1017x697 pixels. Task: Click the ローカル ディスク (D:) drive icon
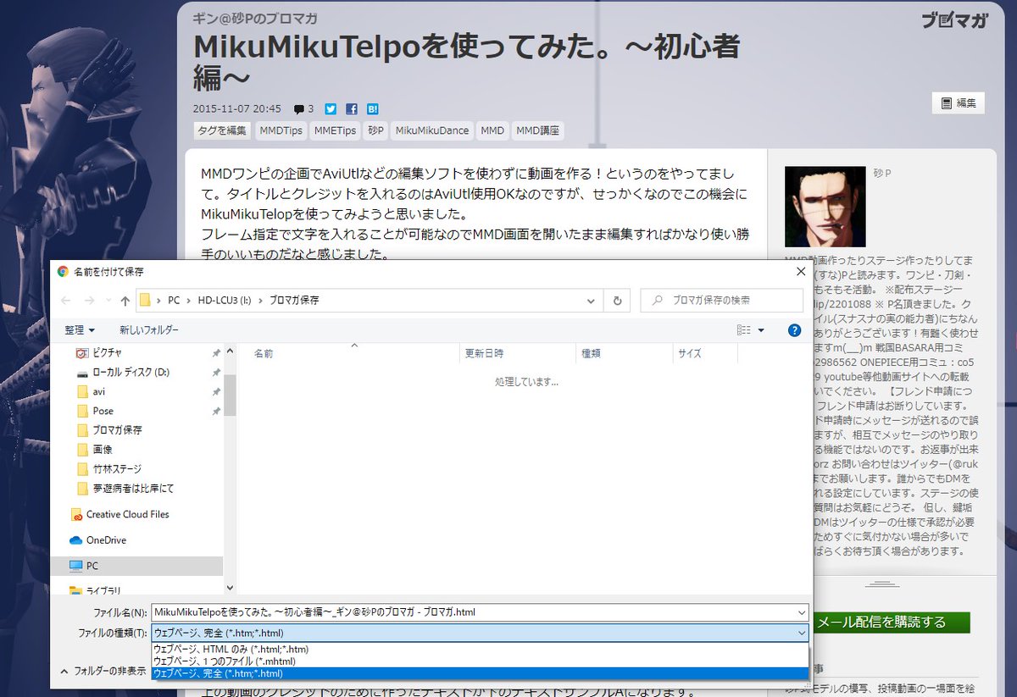point(82,372)
